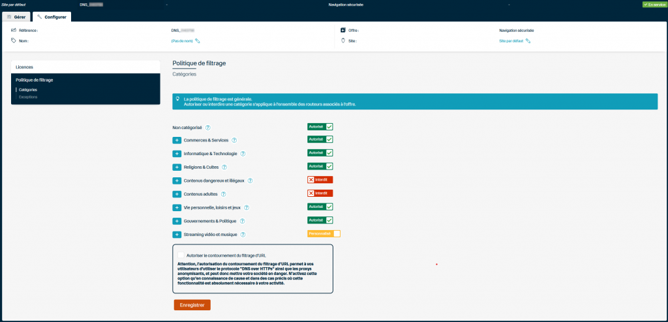Click edit icon beside Site par défaut link
The width and height of the screenshot is (668, 322).
[528, 41]
